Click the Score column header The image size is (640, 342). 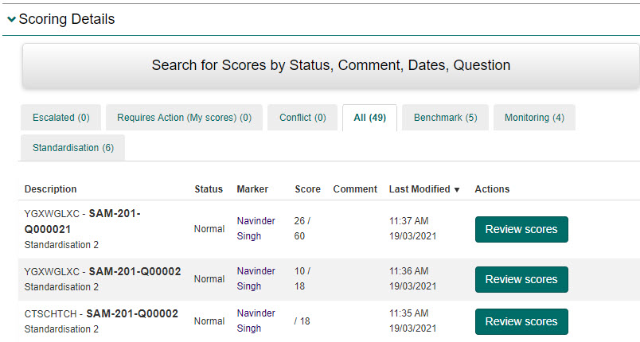(x=307, y=189)
